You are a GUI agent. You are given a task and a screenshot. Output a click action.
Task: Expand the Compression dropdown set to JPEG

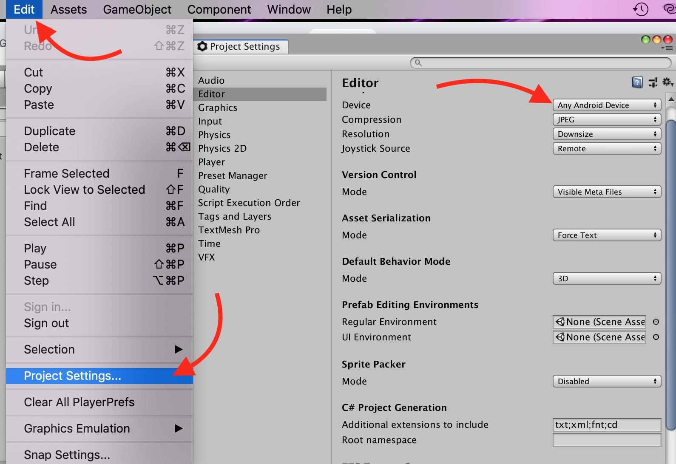point(606,119)
